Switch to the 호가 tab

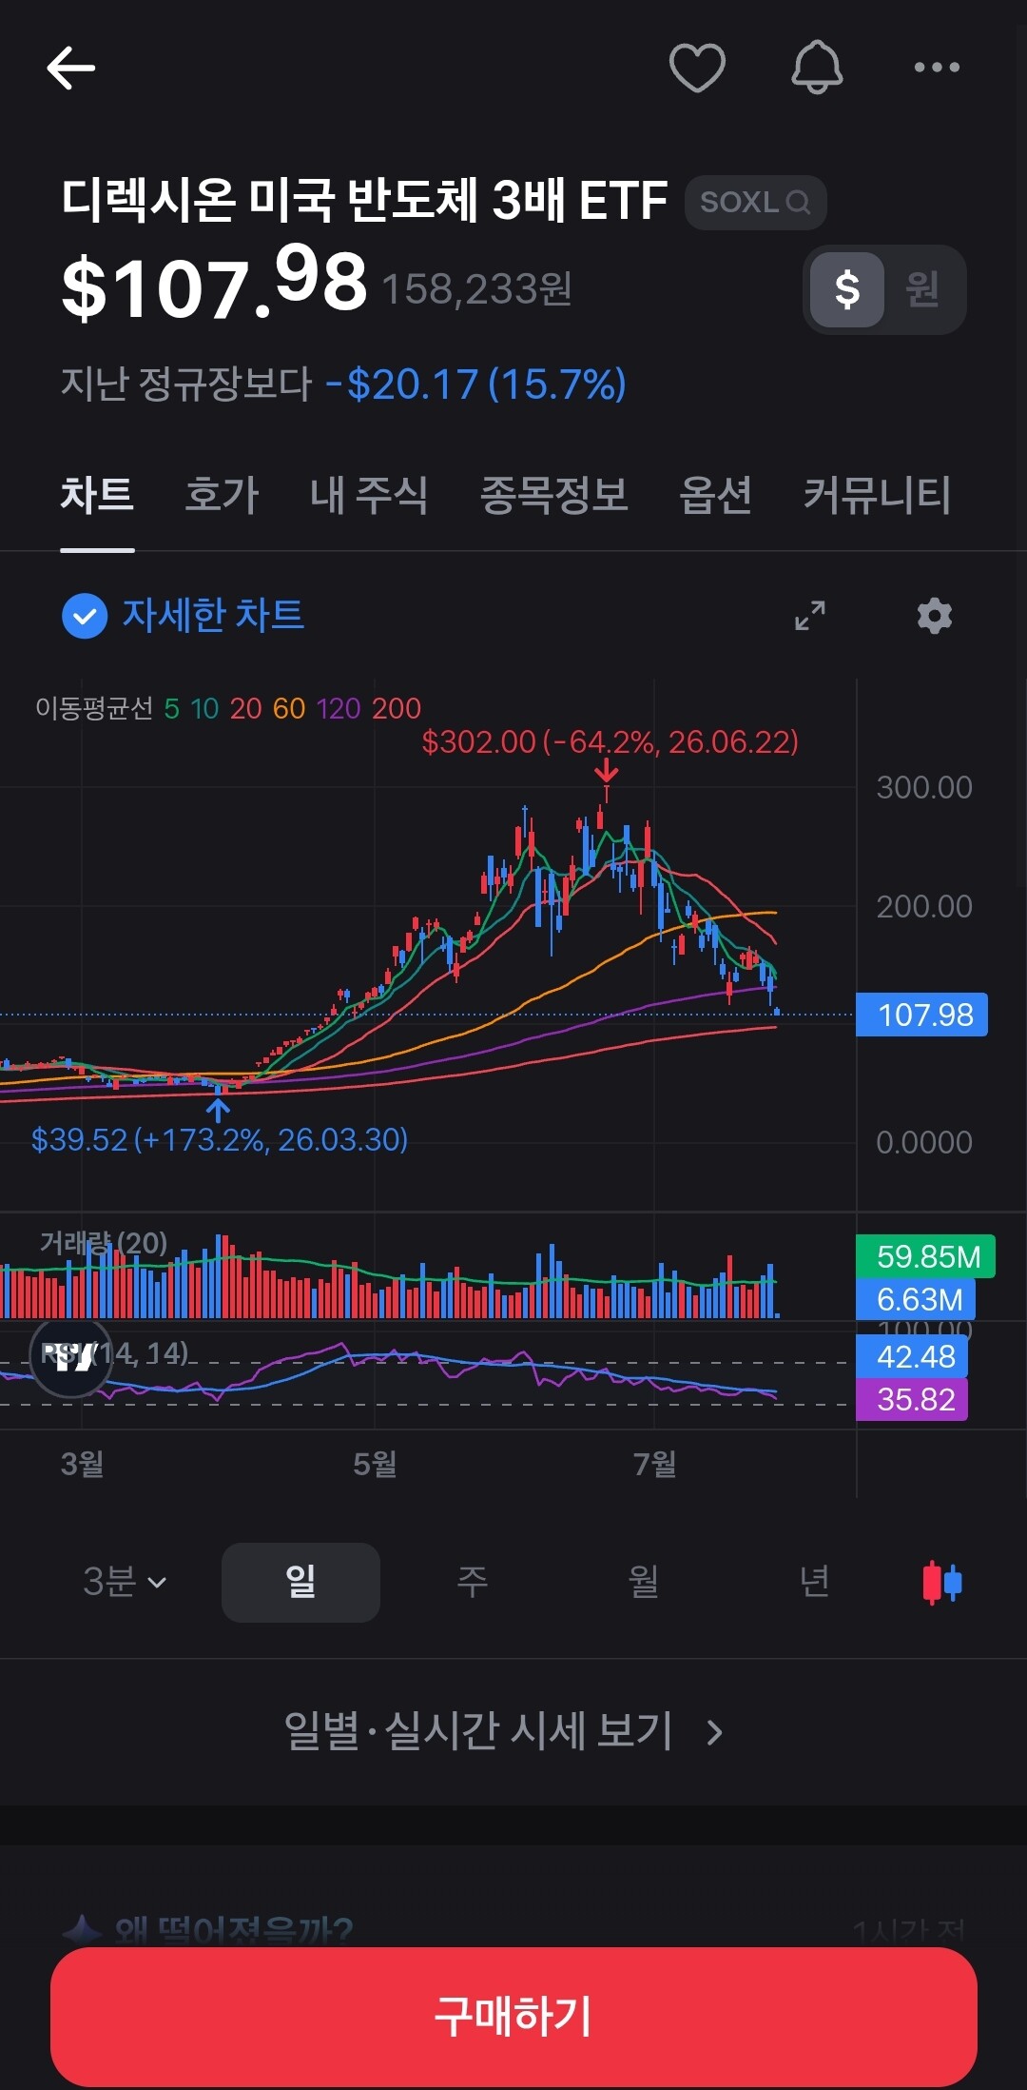[x=222, y=495]
